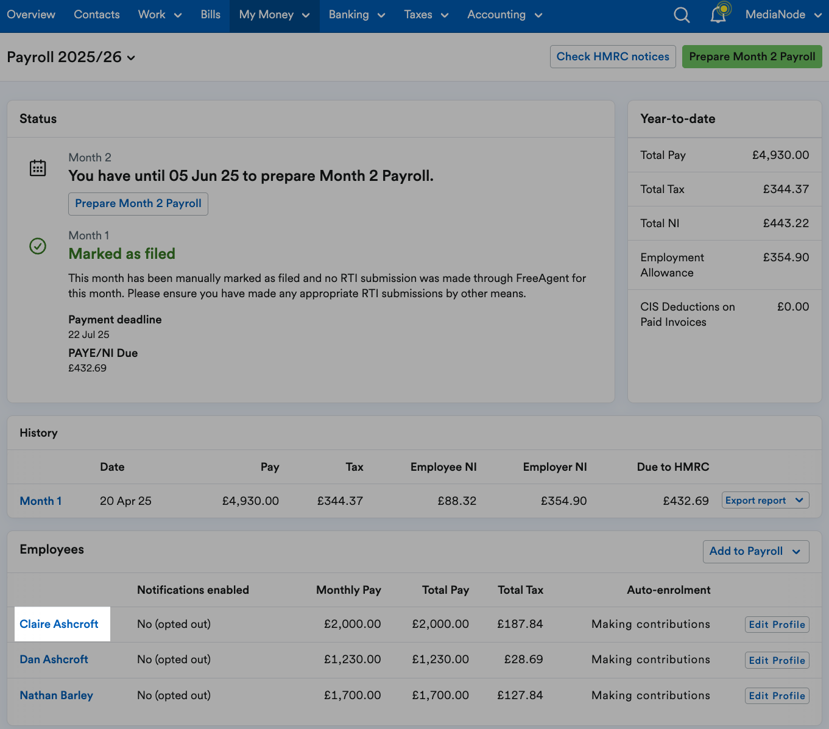Click Prepare Month 2 Payroll in Status panel
829x729 pixels.
138,203
